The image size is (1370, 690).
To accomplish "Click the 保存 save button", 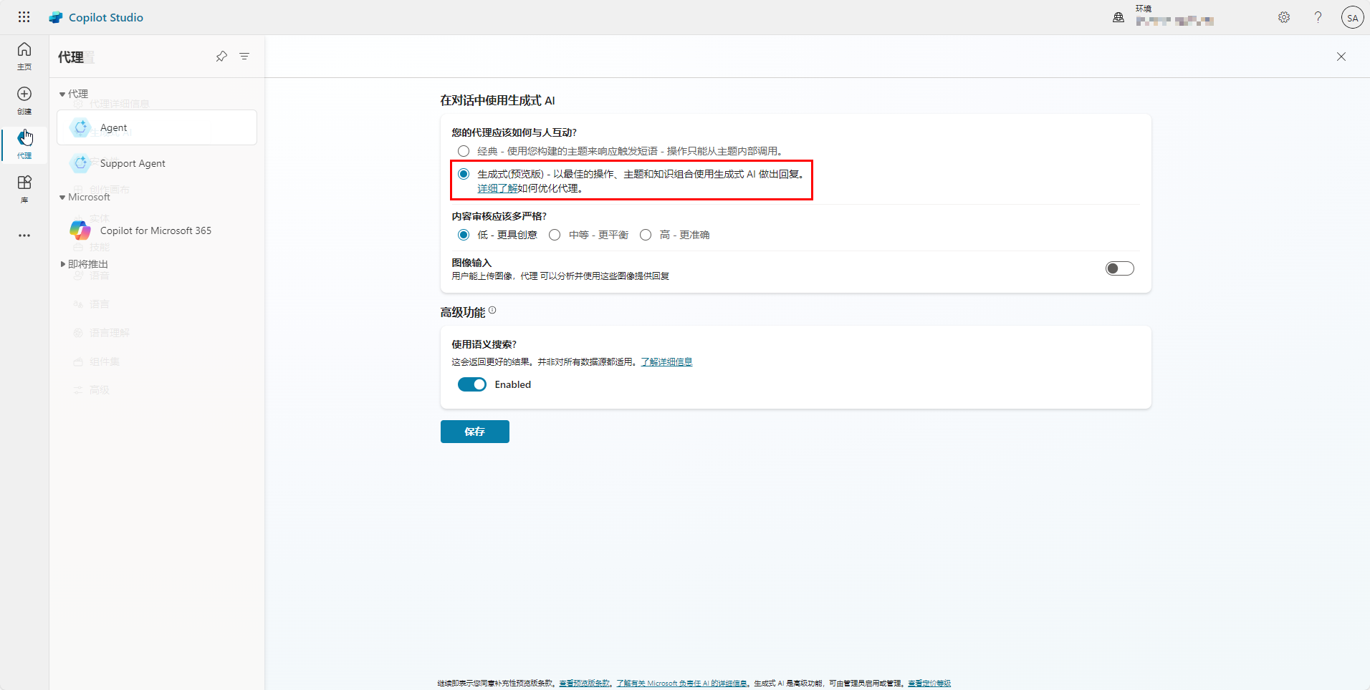I will (475, 432).
